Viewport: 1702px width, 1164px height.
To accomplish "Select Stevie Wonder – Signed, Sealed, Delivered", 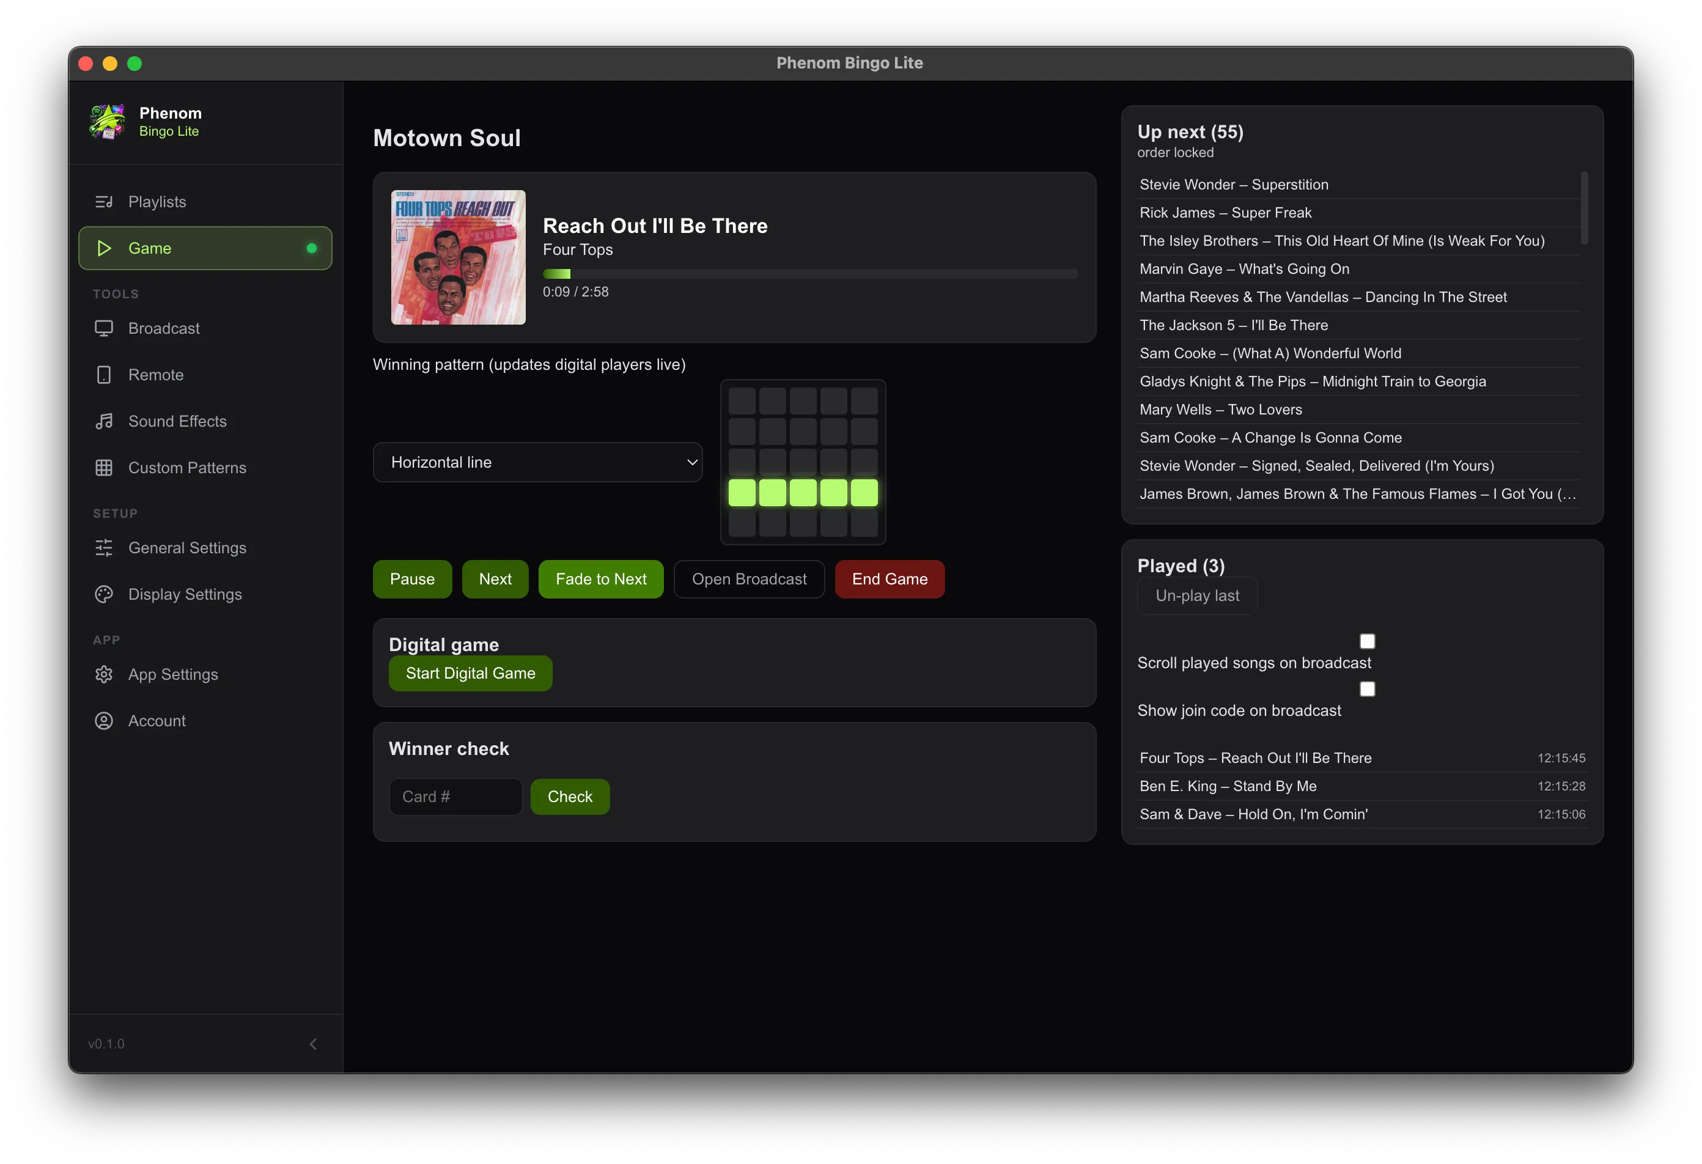I will click(x=1359, y=466).
